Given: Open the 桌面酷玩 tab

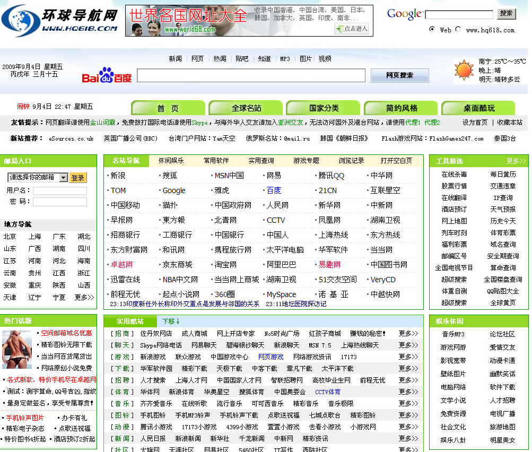Looking at the screenshot, I should pos(478,108).
